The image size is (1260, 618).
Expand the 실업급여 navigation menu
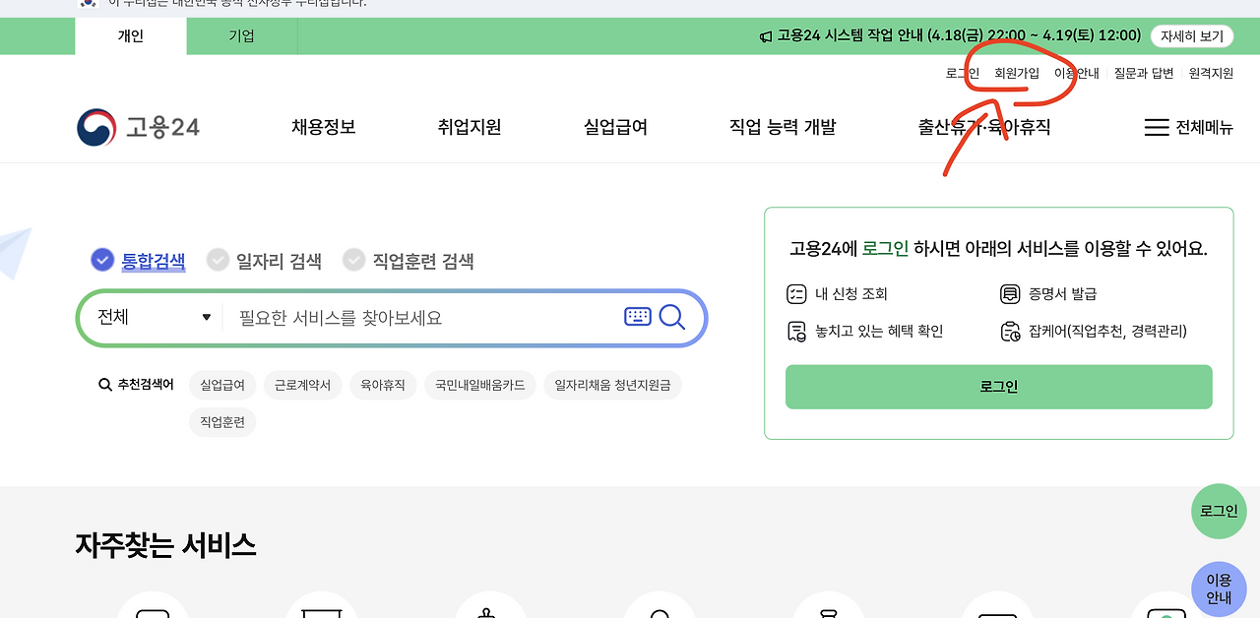click(615, 127)
